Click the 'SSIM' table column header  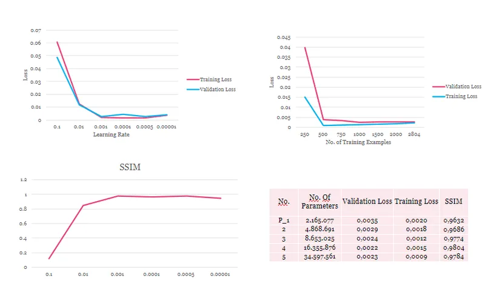point(453,201)
